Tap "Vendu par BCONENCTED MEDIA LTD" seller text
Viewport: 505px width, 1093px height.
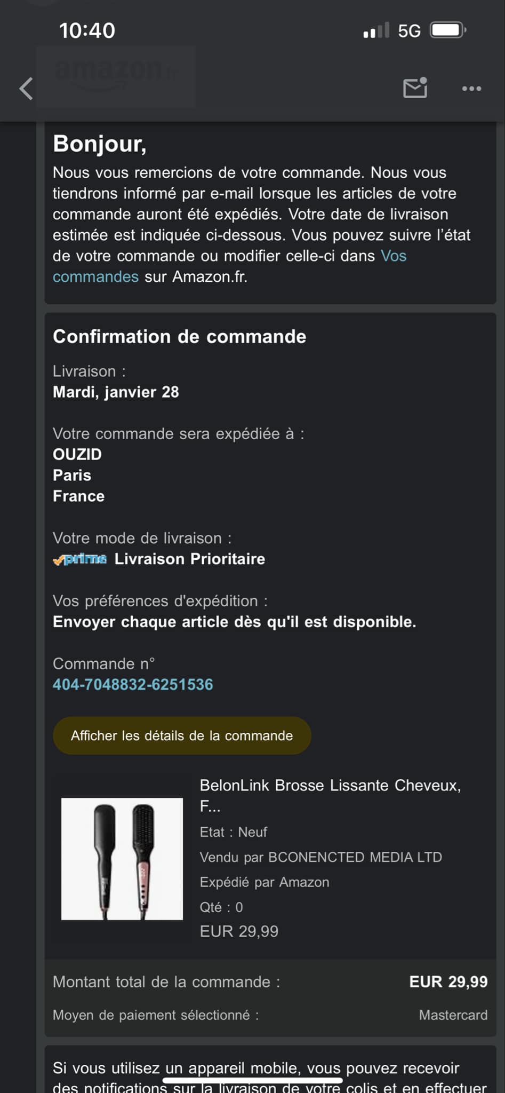pyautogui.click(x=320, y=857)
